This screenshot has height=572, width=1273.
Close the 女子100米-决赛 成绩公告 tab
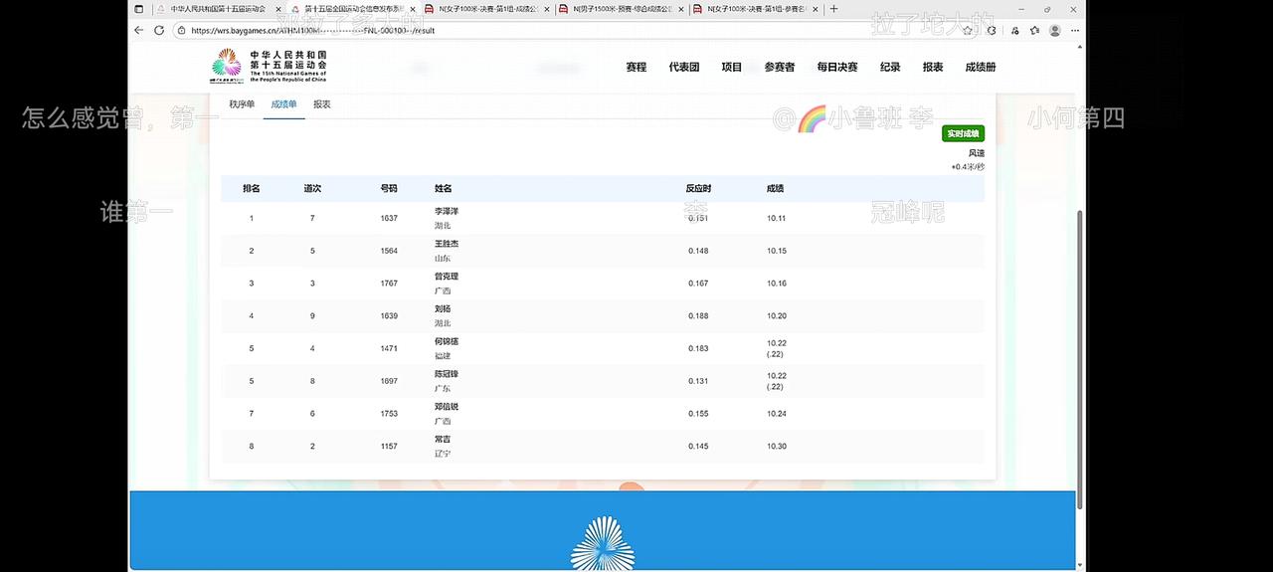547,9
